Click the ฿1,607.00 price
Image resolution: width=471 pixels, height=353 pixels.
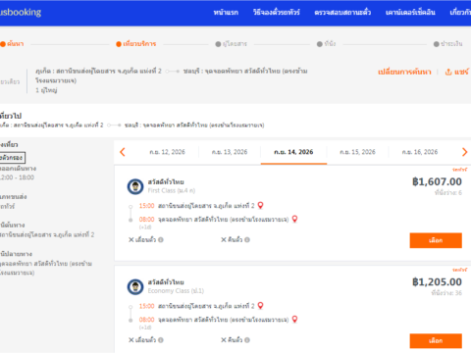[437, 181]
